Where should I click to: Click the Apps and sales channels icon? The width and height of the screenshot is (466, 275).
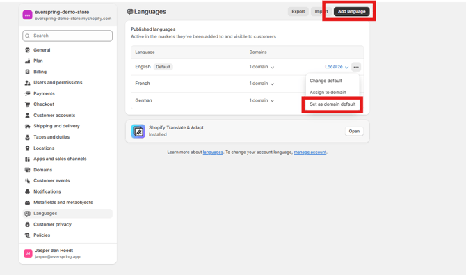click(27, 159)
